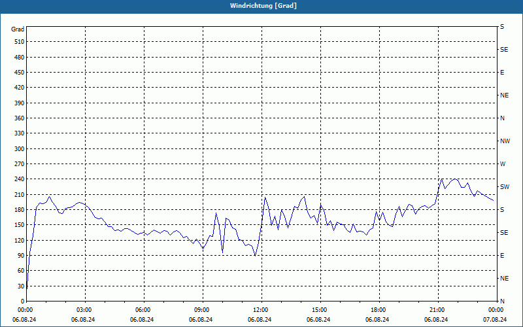Select the 06.08.24 date beneath 06:00
This screenshot has width=523, height=327.
(x=142, y=320)
